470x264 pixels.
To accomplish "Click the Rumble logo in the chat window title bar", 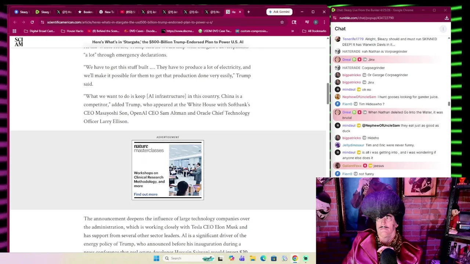I will pyautogui.click(x=334, y=10).
